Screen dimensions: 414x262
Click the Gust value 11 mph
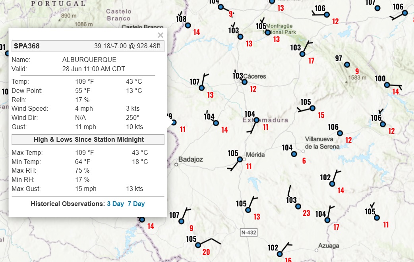85,127
